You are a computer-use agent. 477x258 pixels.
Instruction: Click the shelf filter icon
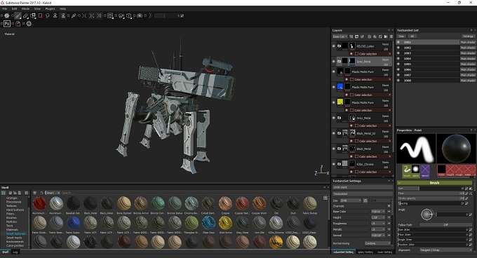[x=34, y=193]
